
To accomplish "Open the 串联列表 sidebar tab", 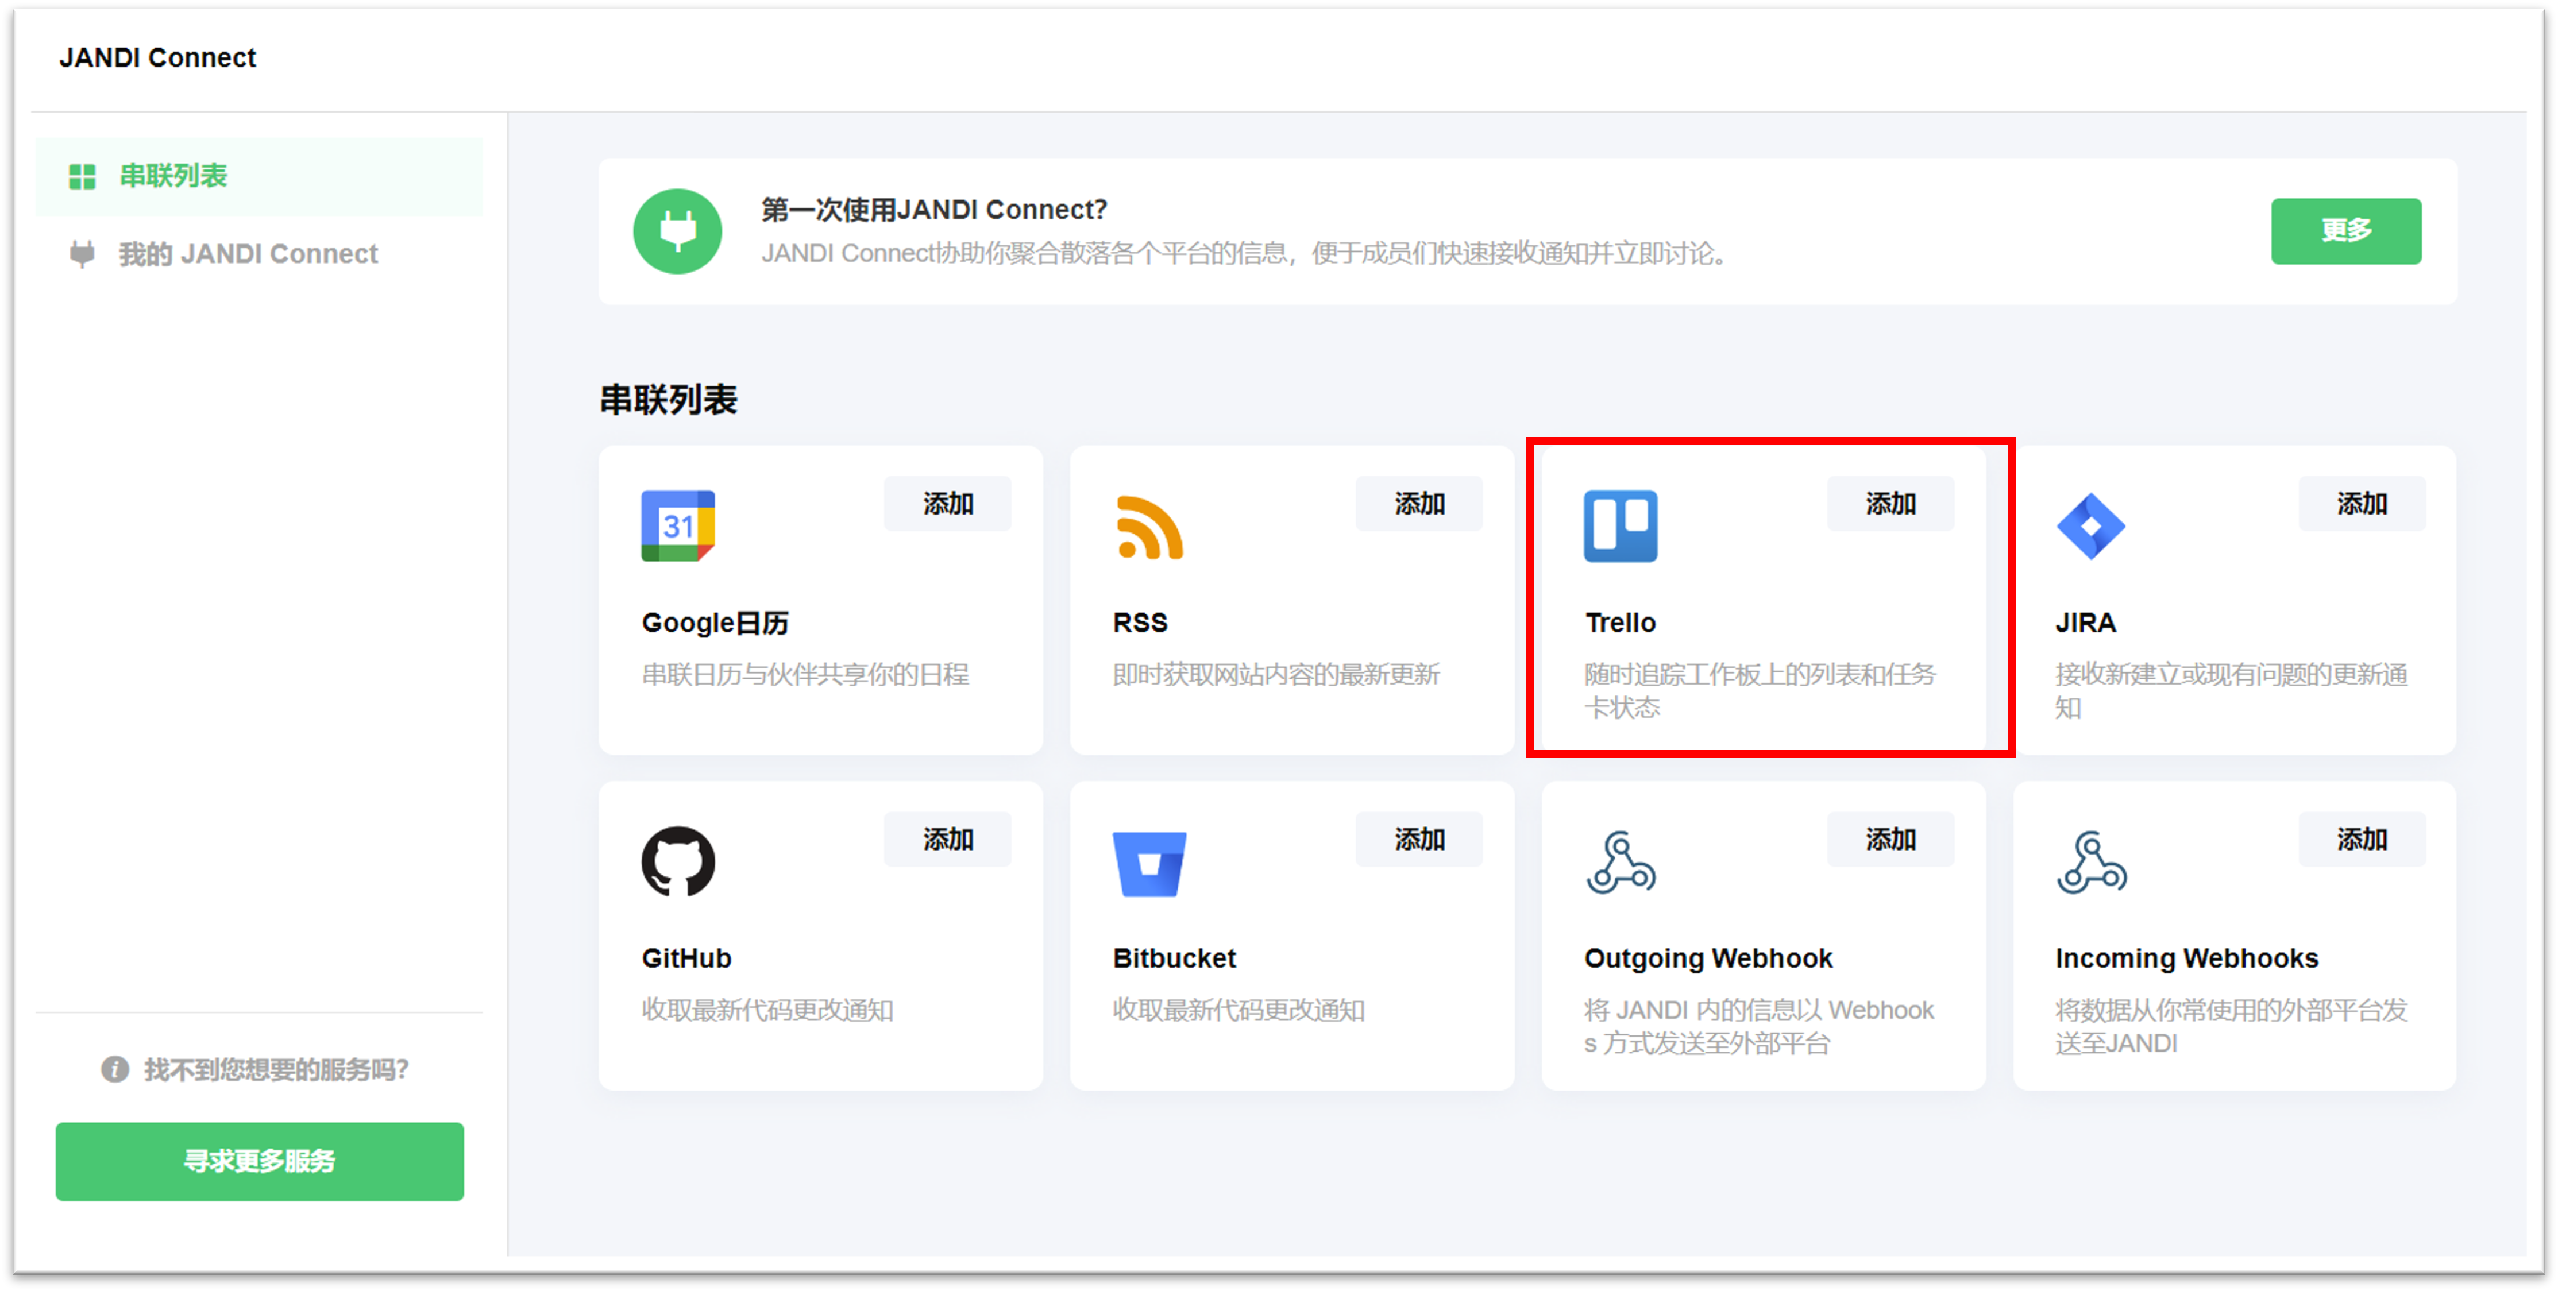I will (173, 176).
